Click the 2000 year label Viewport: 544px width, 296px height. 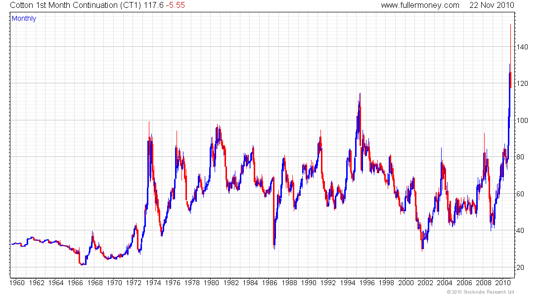(x=406, y=283)
